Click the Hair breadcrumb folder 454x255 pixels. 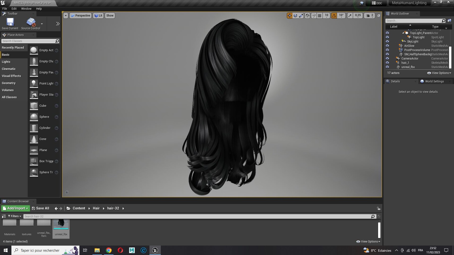coord(96,208)
